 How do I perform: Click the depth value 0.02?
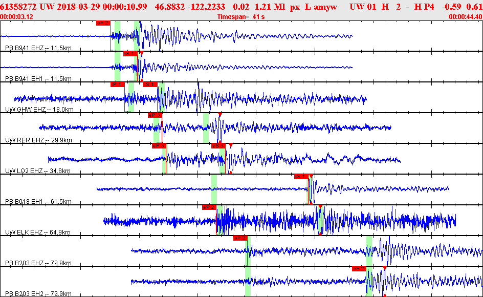point(241,7)
